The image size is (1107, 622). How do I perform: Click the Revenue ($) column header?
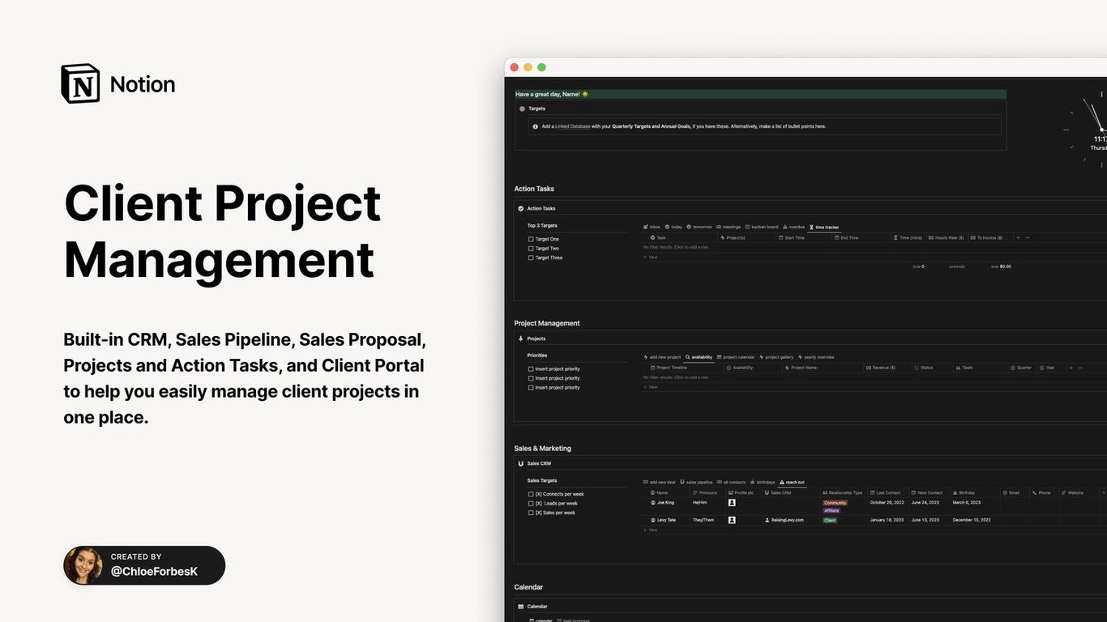pyautogui.click(x=880, y=368)
